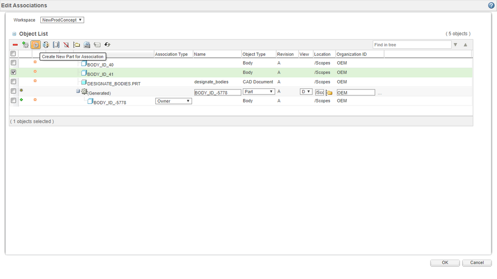497x279 pixels.
Task: Check the BODY_ID_-5778 row checkbox
Action: pyautogui.click(x=13, y=100)
